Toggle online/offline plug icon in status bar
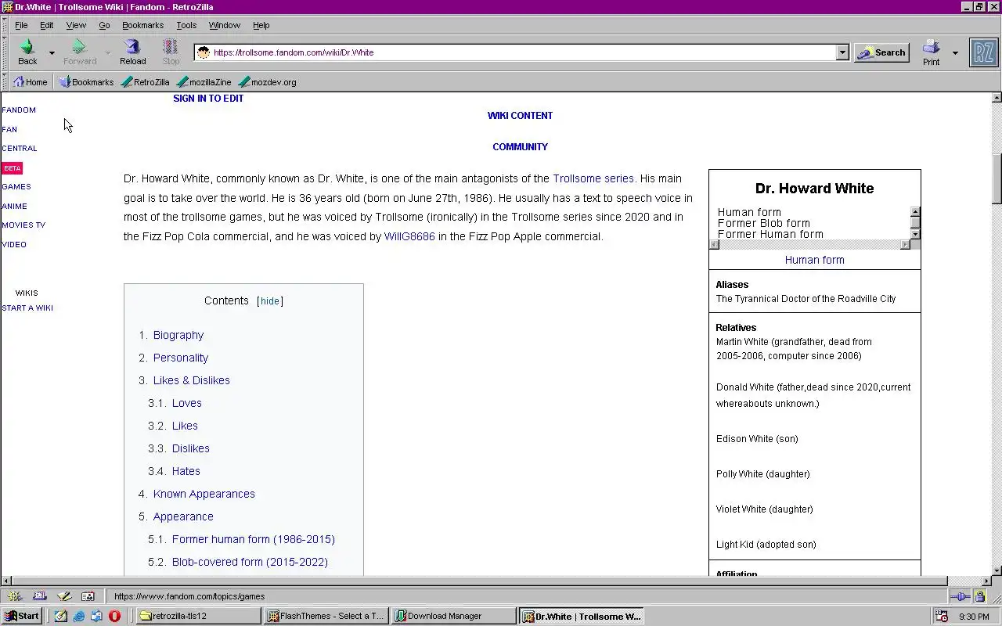Screen dimensions: 1002x626 point(961,596)
